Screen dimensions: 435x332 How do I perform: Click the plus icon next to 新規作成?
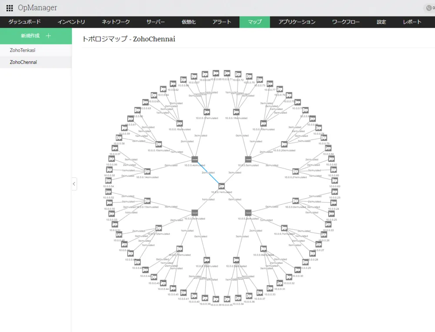click(x=48, y=36)
